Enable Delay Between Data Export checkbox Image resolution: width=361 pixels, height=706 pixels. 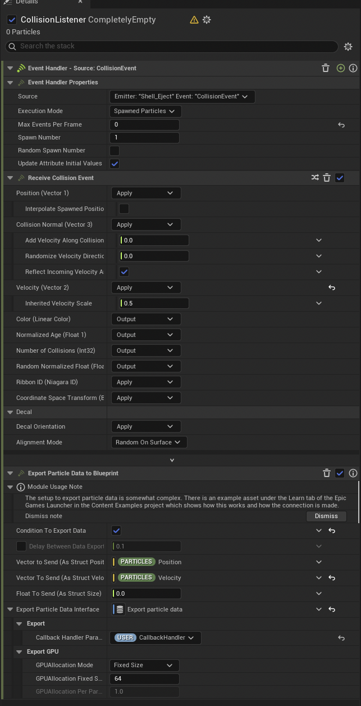[x=21, y=546]
